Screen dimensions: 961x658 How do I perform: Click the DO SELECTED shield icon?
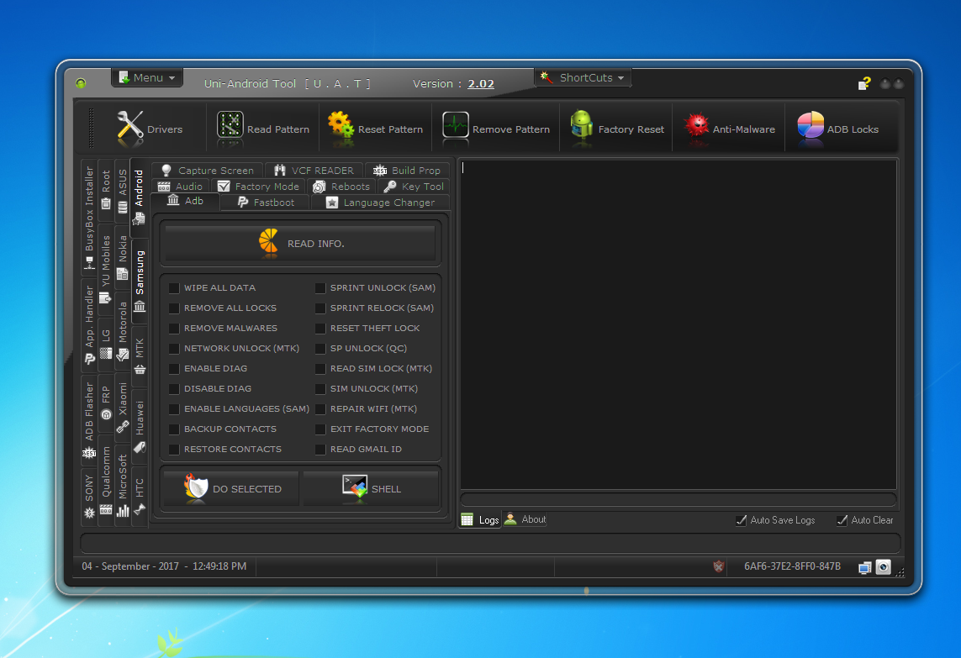pyautogui.click(x=196, y=487)
